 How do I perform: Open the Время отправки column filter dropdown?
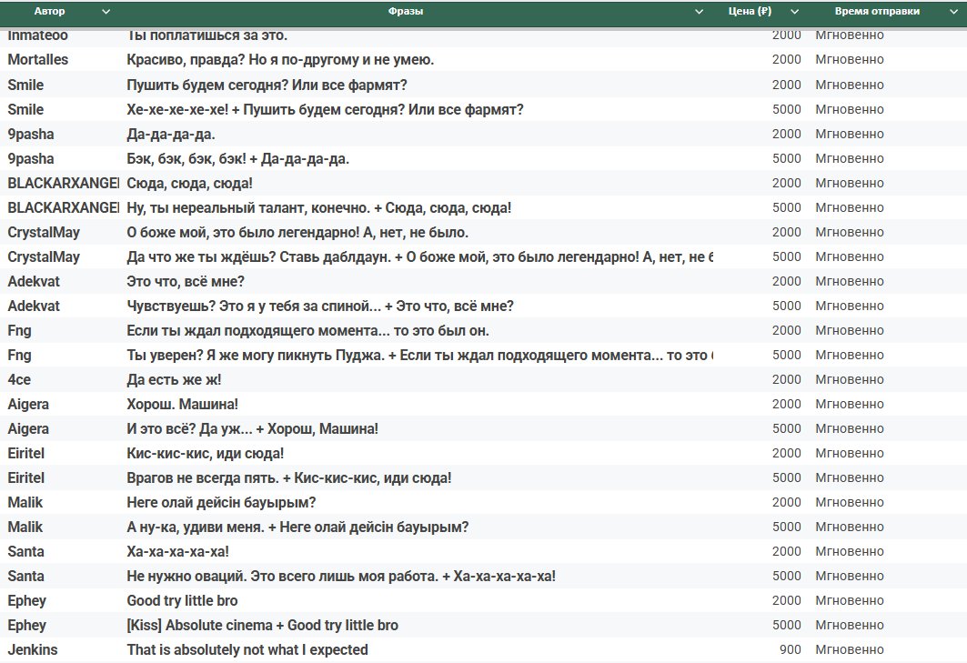(x=953, y=12)
